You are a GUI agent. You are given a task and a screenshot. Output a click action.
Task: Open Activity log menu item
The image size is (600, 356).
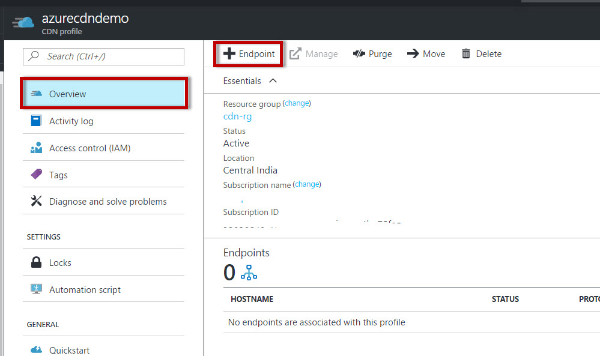coord(103,121)
